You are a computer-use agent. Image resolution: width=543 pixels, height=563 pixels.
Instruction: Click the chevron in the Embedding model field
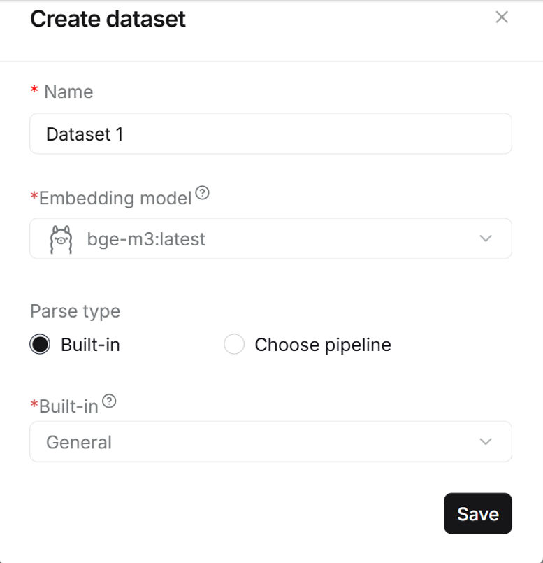click(x=486, y=238)
